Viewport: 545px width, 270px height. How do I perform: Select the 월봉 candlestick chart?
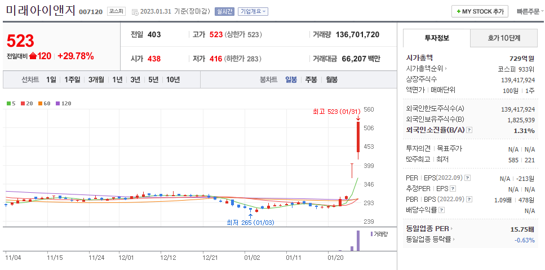click(331, 79)
